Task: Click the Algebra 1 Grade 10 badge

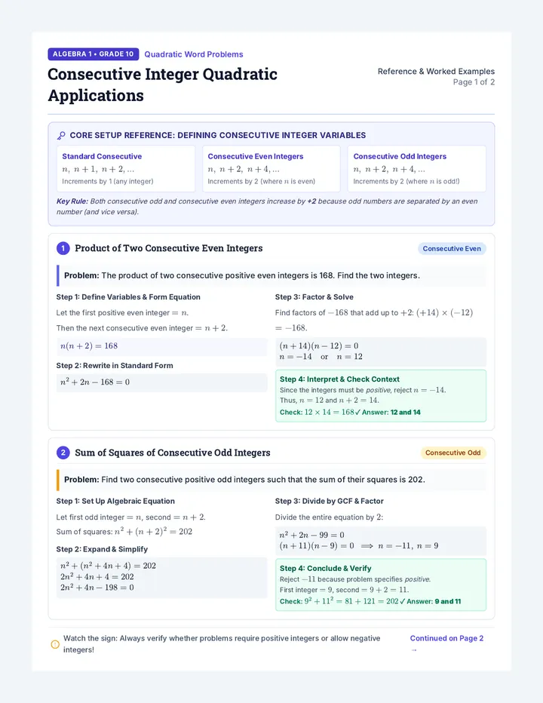Action: click(x=94, y=54)
